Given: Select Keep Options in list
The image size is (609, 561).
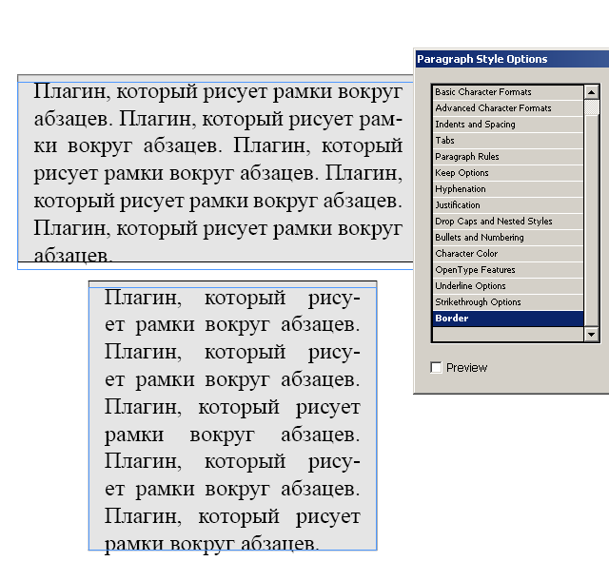Looking at the screenshot, I should click(508, 173).
